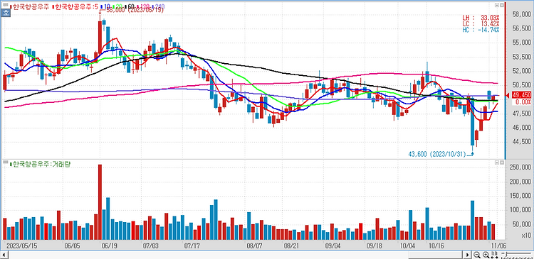Click the horizontal scrollbar left arrow
The height and width of the screenshot is (259, 534).
pyautogui.click(x=4, y=255)
